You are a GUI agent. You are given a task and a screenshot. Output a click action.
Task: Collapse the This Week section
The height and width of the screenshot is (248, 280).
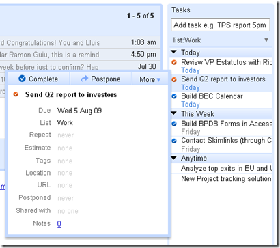tap(173, 113)
